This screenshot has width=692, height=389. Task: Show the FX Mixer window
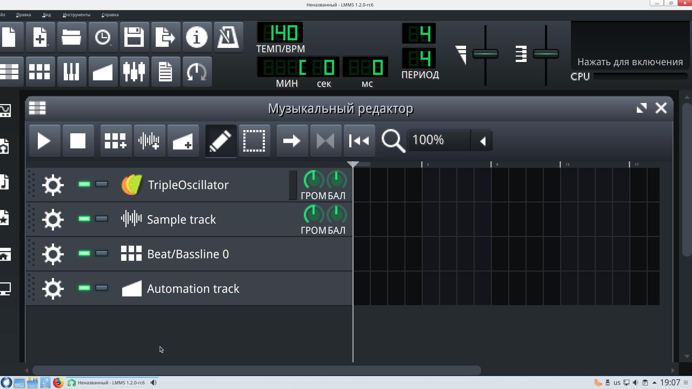point(134,72)
